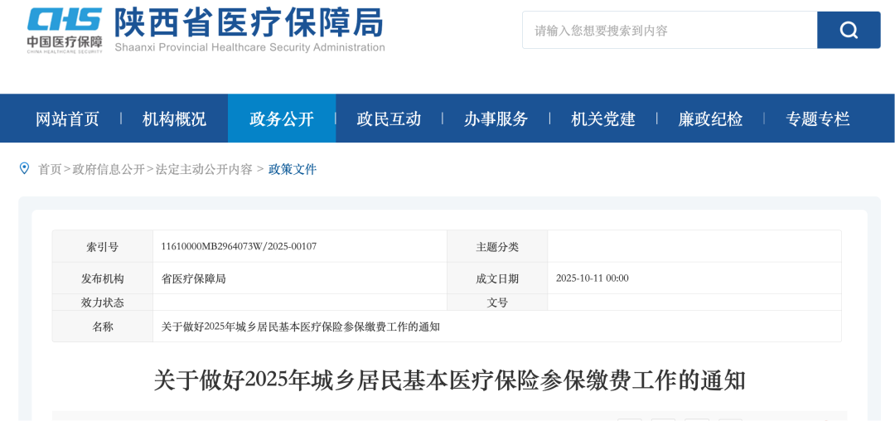Go to 政民互动 section

point(389,119)
